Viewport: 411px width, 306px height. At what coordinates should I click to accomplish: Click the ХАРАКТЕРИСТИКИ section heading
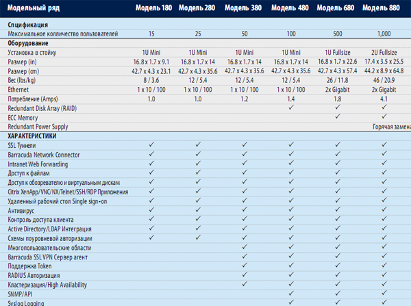[x=32, y=136]
